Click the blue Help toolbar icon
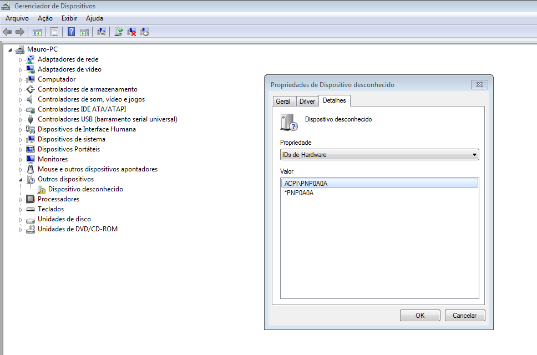The height and width of the screenshot is (355, 537). (x=71, y=32)
